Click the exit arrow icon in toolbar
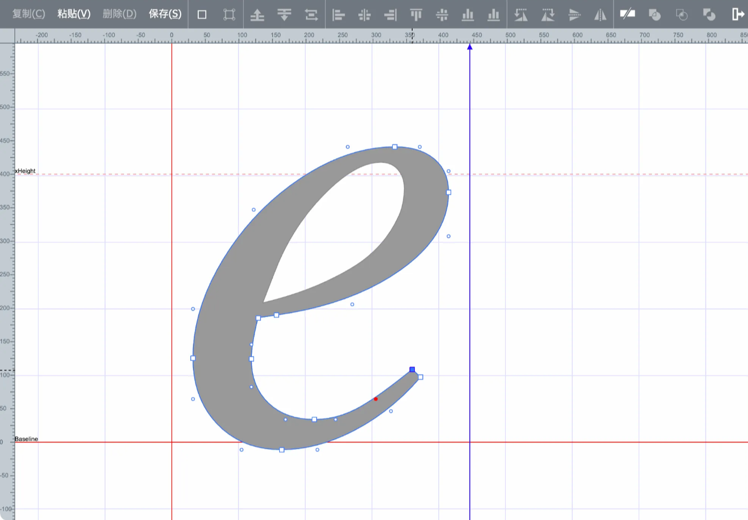748x520 pixels. [737, 14]
